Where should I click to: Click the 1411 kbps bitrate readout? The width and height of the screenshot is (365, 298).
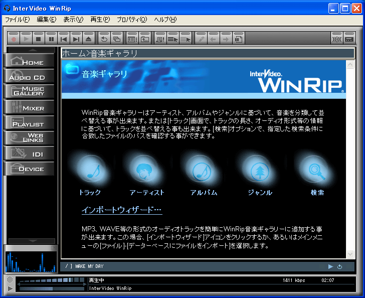coord(294,280)
